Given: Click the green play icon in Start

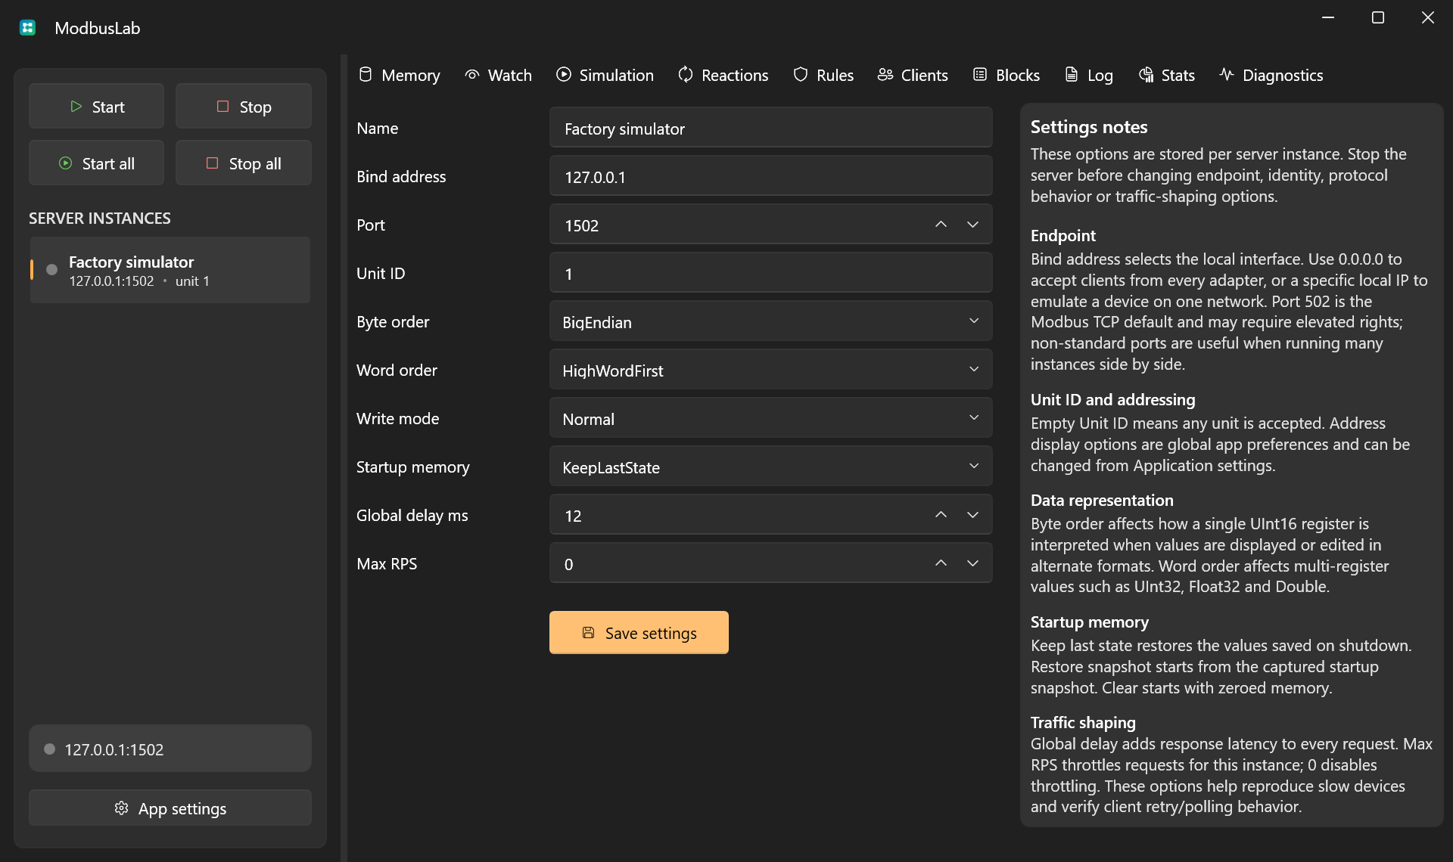Looking at the screenshot, I should point(76,107).
